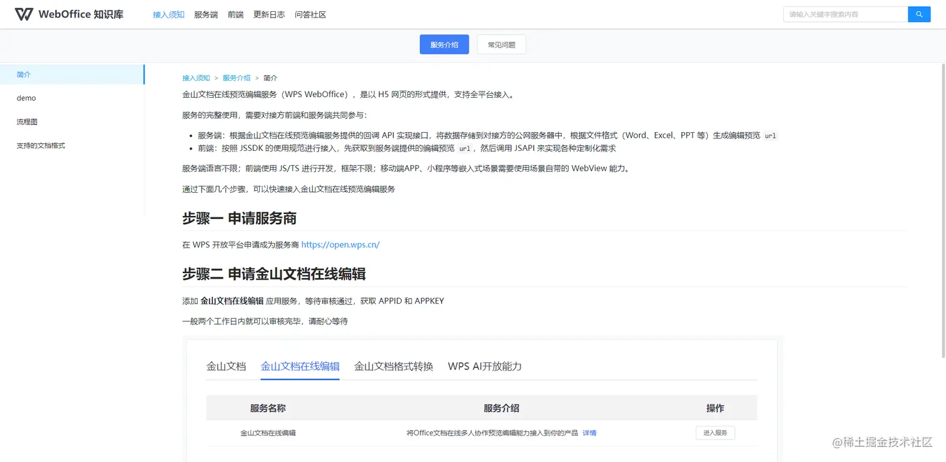
Task: Open the 前端 top menu item
Action: coord(236,14)
